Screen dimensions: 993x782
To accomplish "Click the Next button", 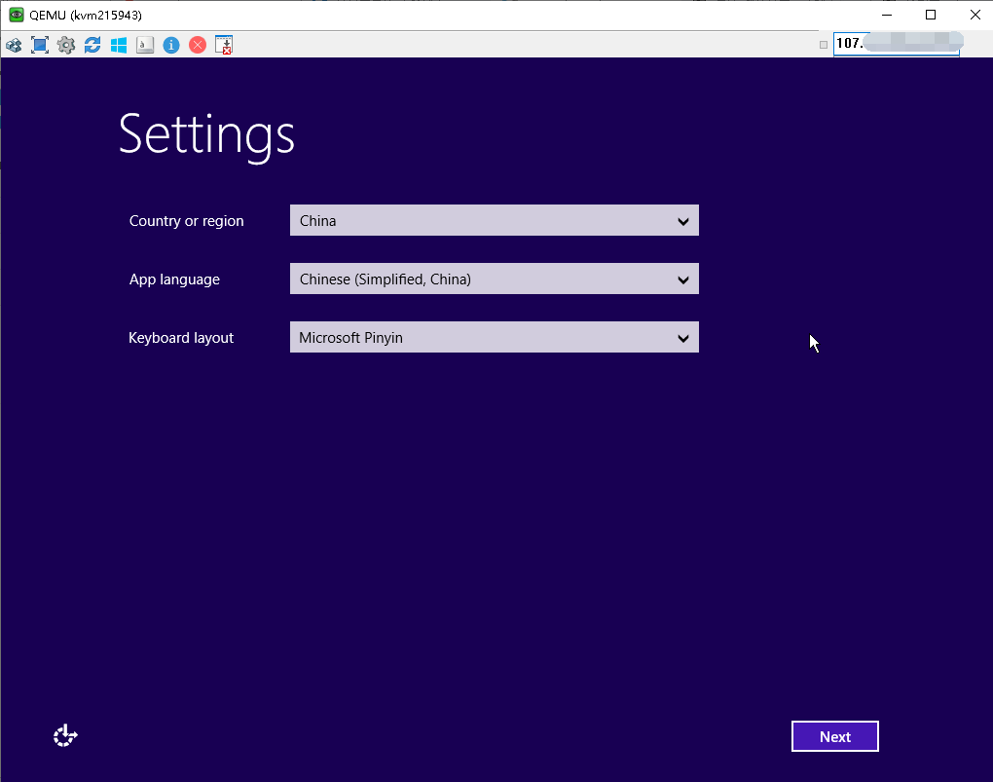I will click(x=834, y=736).
